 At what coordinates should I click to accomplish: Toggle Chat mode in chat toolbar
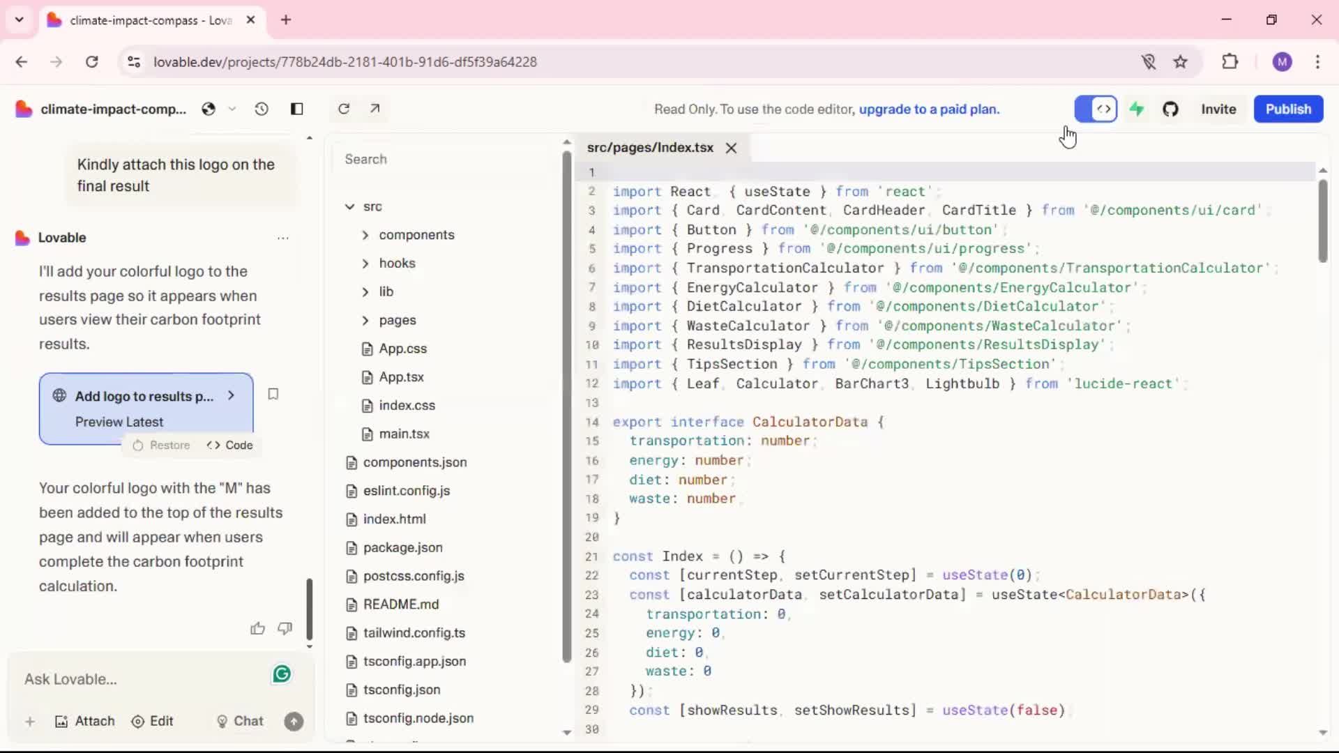(x=240, y=722)
